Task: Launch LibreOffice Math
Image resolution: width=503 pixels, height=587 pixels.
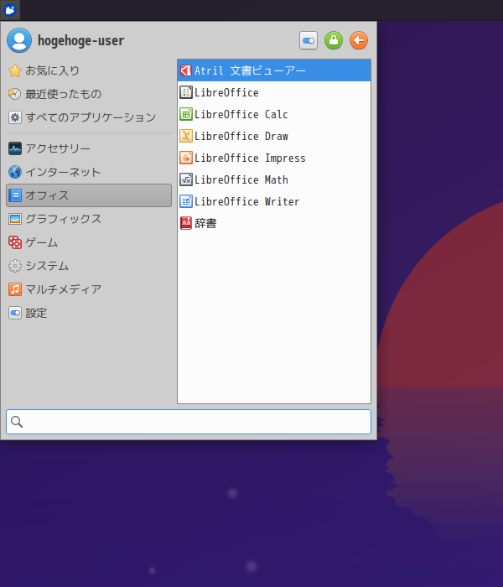Action: (x=274, y=179)
